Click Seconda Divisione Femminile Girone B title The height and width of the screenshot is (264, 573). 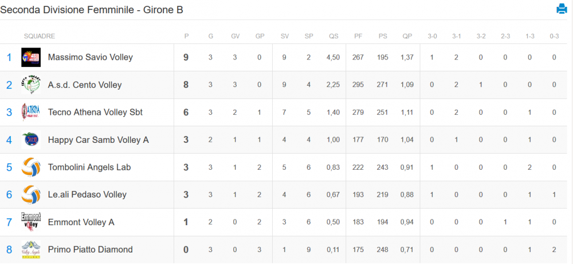tap(91, 10)
